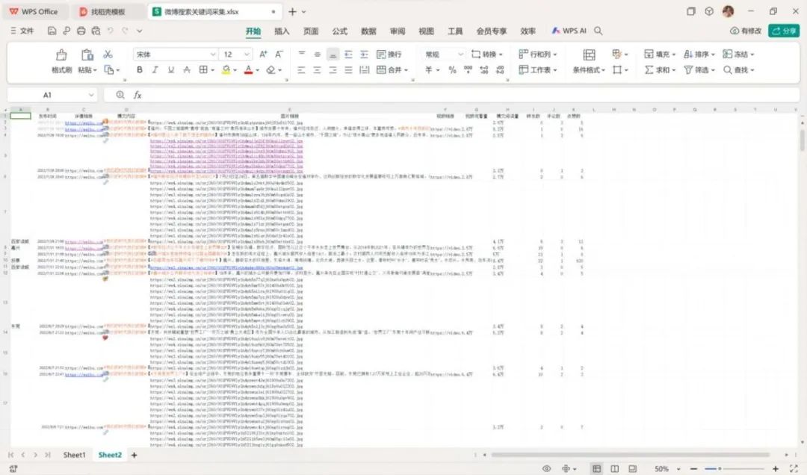Viewport: 807px width, 475px height.
Task: Click the font color red A swatch
Action: coord(247,69)
